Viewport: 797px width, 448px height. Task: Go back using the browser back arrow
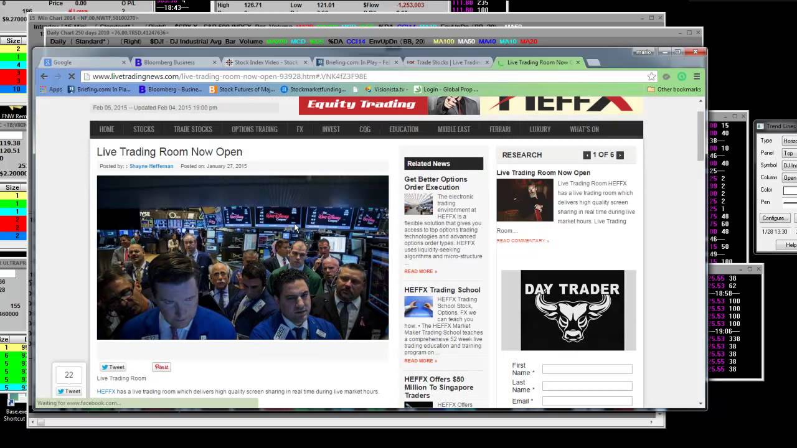pos(44,76)
